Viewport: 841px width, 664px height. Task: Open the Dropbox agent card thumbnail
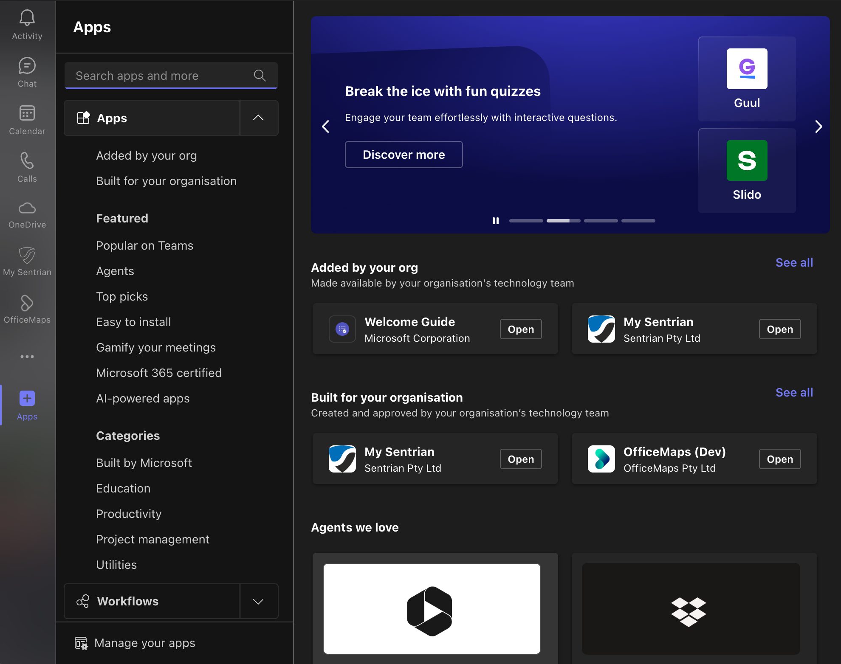tap(691, 609)
